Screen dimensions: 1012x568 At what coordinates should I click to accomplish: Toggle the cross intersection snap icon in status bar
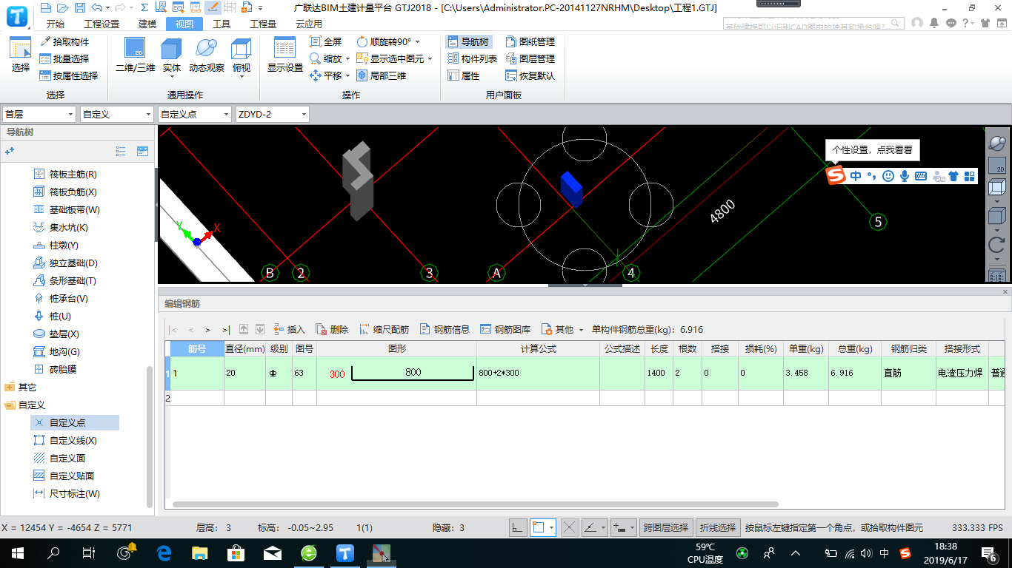[569, 527]
